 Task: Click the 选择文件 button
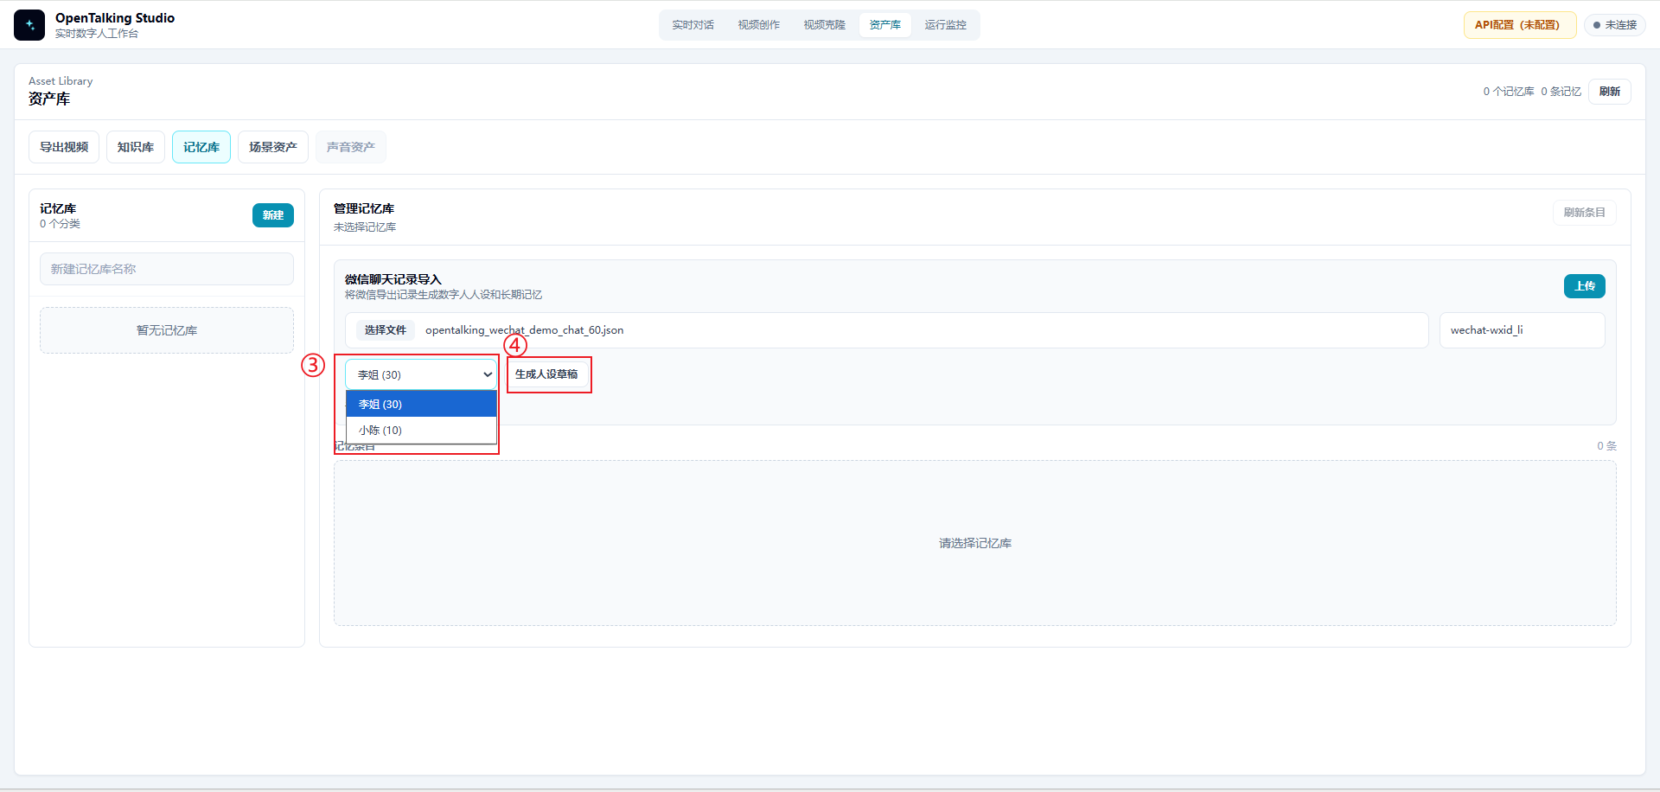(386, 330)
